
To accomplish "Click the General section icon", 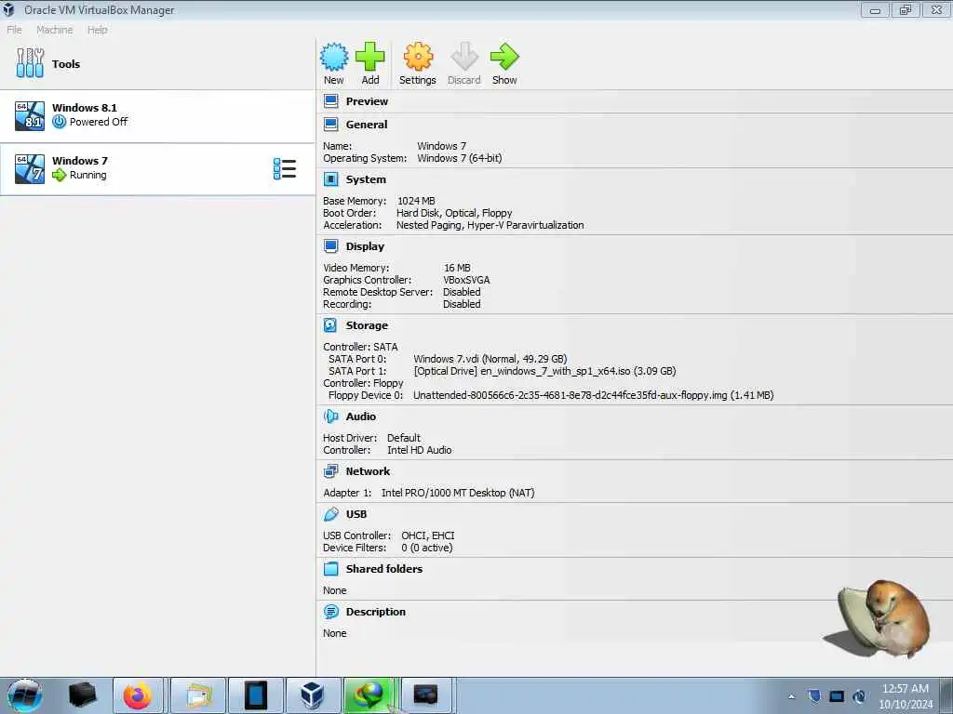I will coord(331,125).
